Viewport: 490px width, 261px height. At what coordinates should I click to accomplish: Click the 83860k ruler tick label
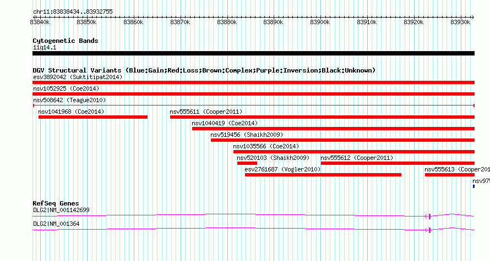pos(133,22)
